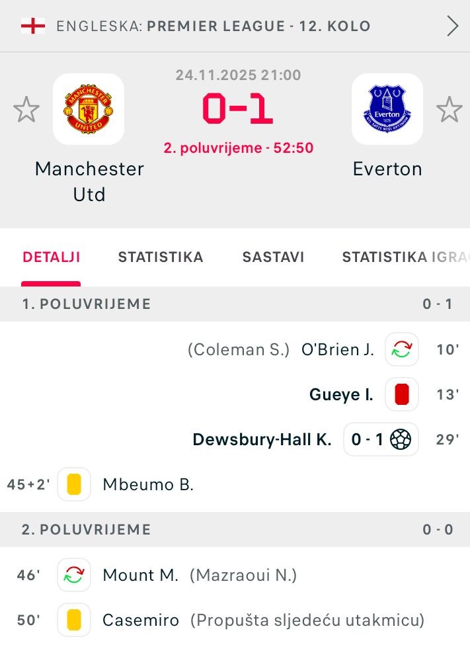Tap the Everton club crest
Screen dimensions: 470x645
pyautogui.click(x=387, y=109)
